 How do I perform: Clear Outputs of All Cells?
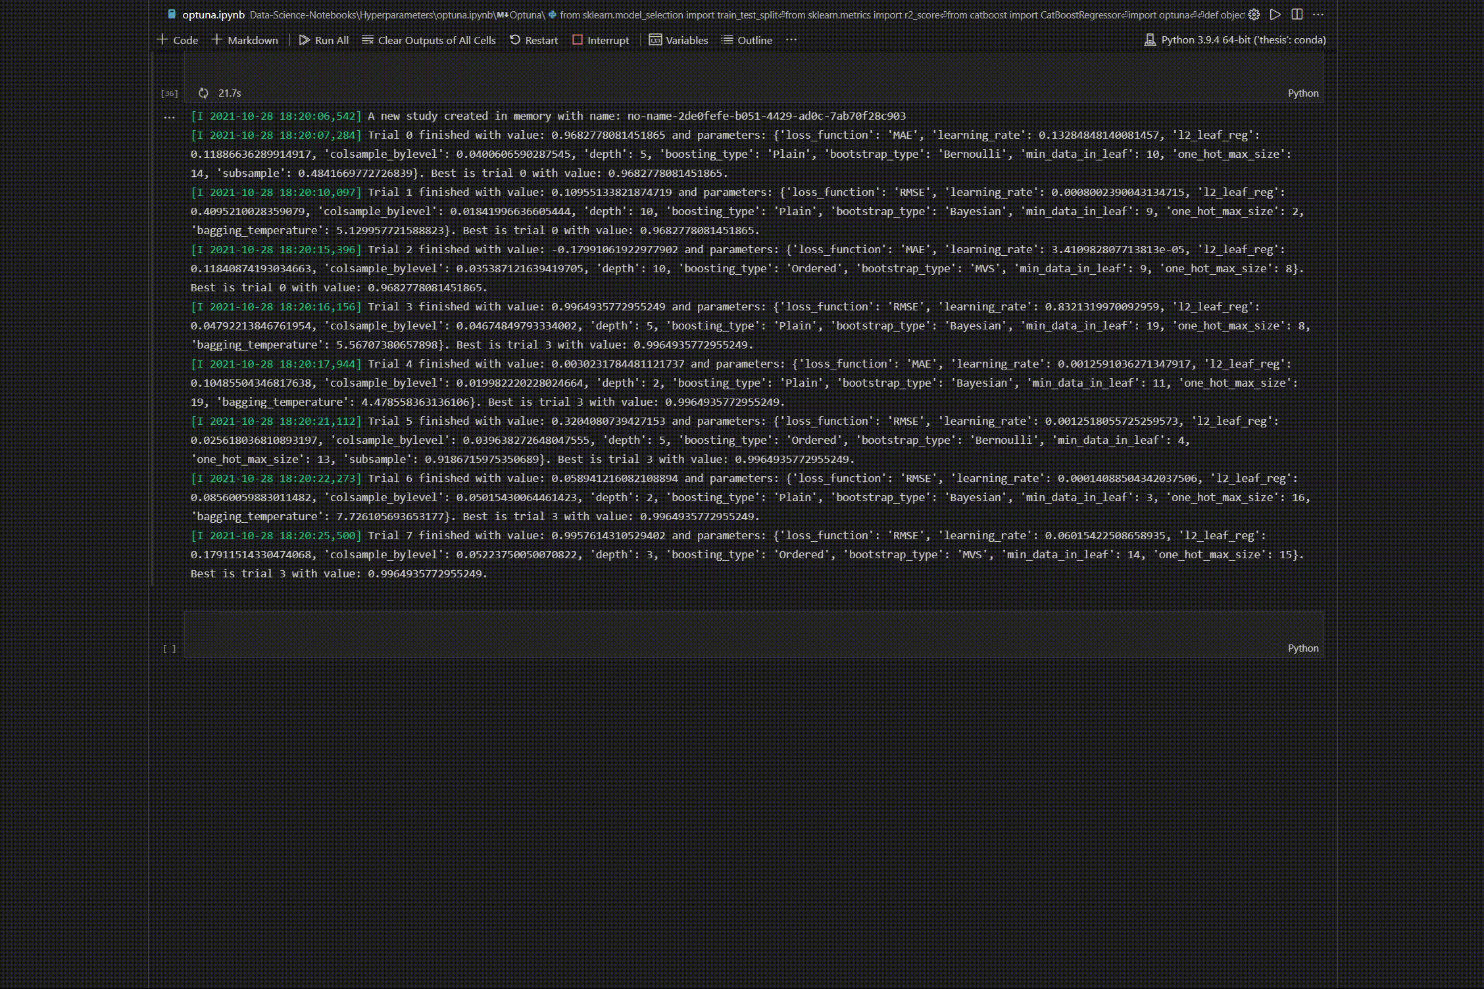429,40
